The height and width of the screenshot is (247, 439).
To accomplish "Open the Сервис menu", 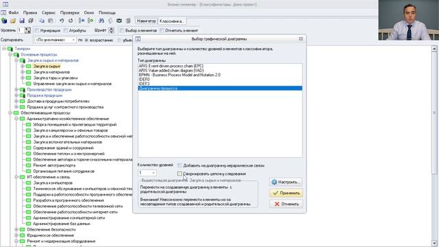I will pyautogui.click(x=49, y=13).
